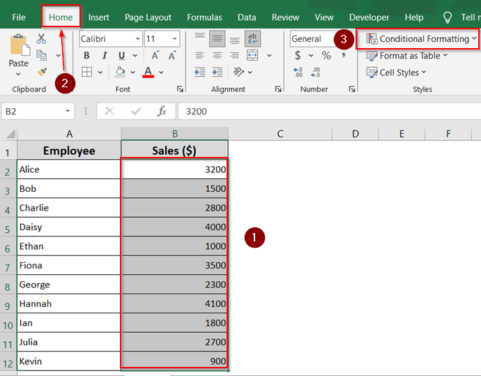Click the Name Box showing B2
Screen dimensions: 481x376
38,111
